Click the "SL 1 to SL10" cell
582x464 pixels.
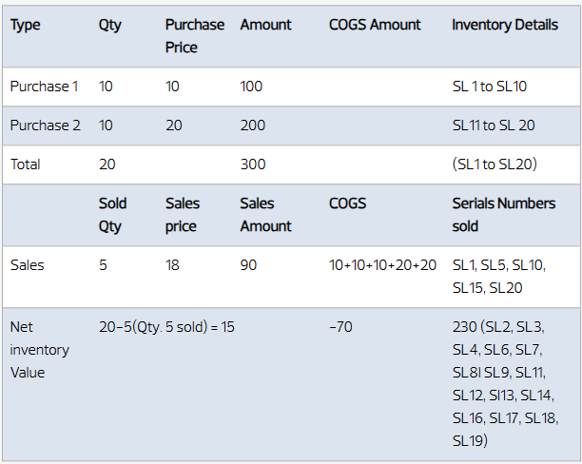(490, 87)
